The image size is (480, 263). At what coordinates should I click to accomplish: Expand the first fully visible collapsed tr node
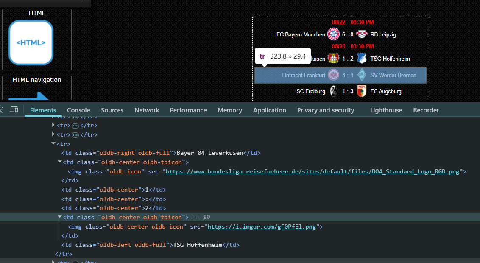click(x=53, y=125)
